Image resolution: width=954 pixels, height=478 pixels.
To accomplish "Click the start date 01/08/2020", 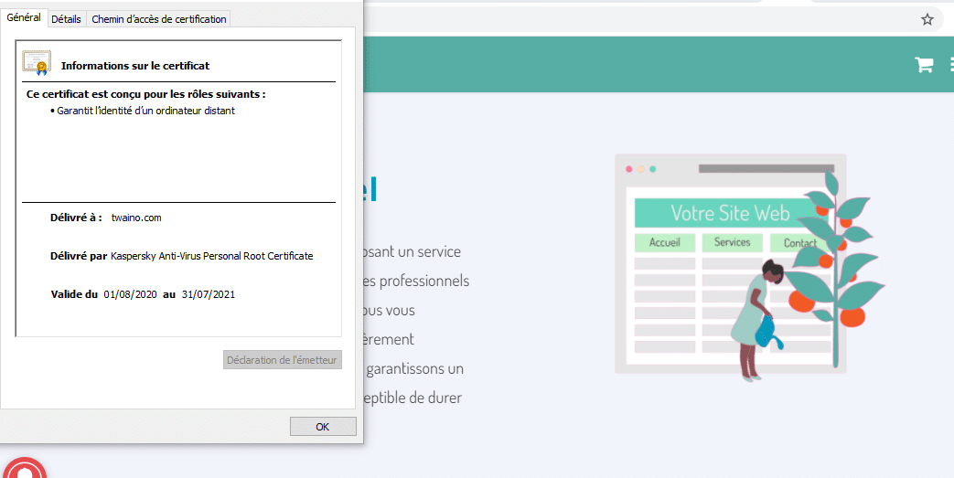I will click(x=130, y=294).
